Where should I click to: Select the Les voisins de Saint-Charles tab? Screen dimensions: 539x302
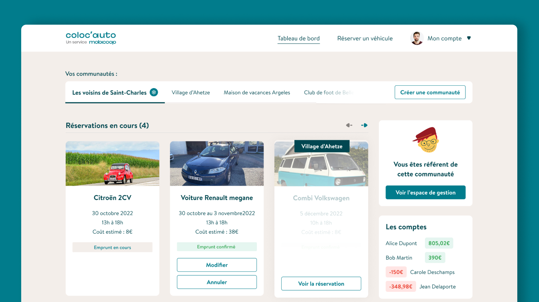tap(109, 93)
